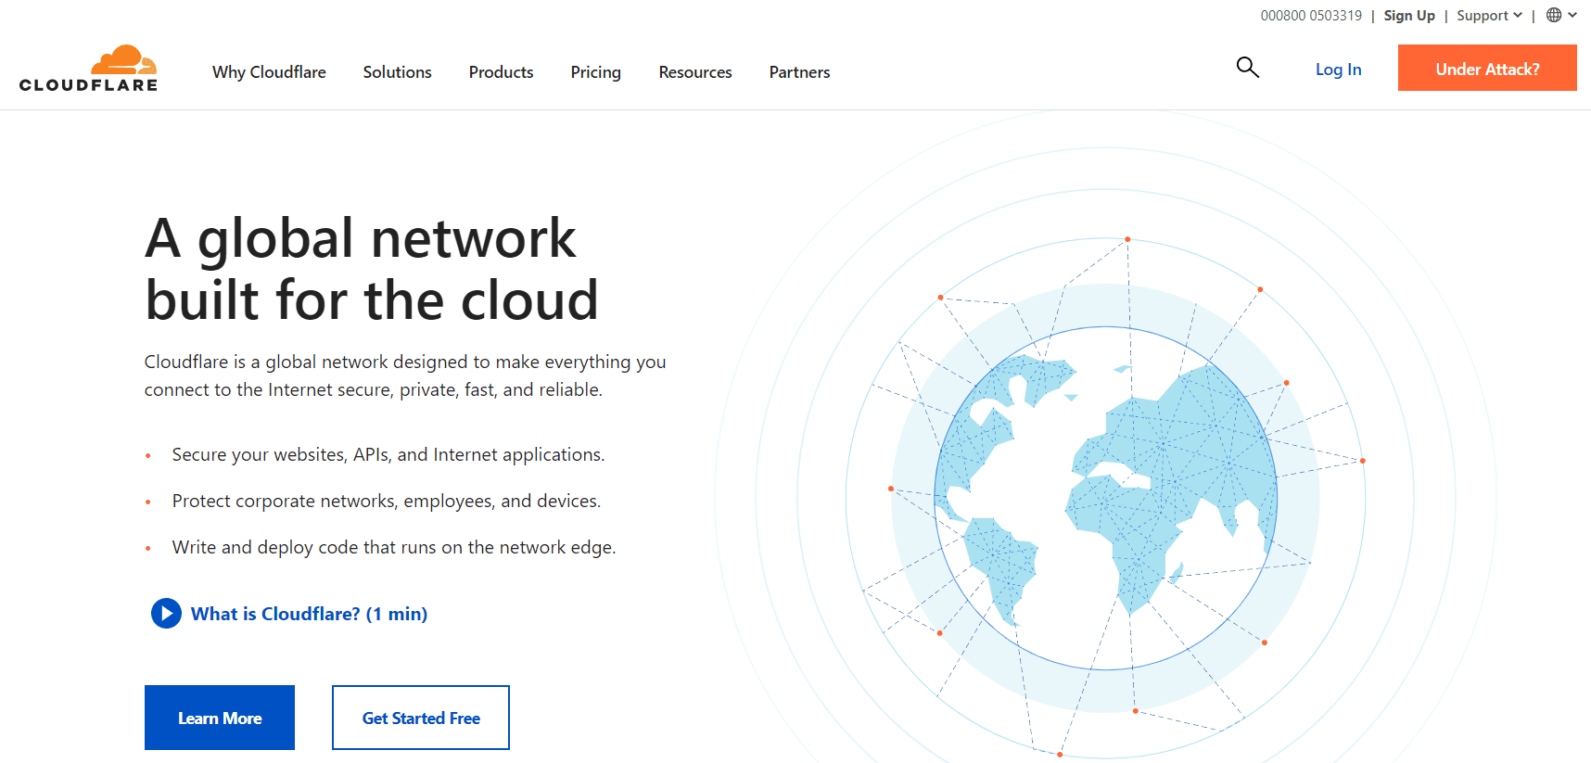Open What is Cloudflare? (1 min) link
The width and height of the screenshot is (1591, 763).
tap(309, 614)
